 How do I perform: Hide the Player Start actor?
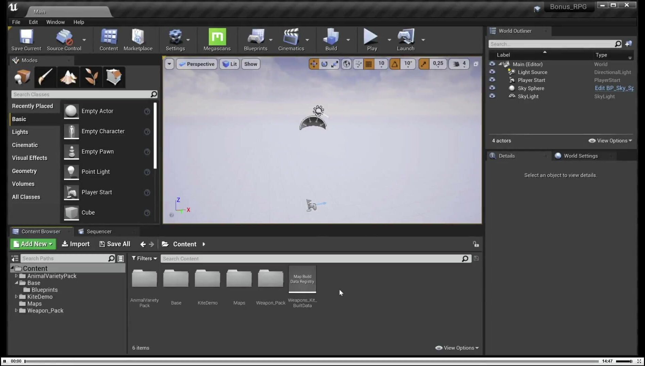click(492, 80)
